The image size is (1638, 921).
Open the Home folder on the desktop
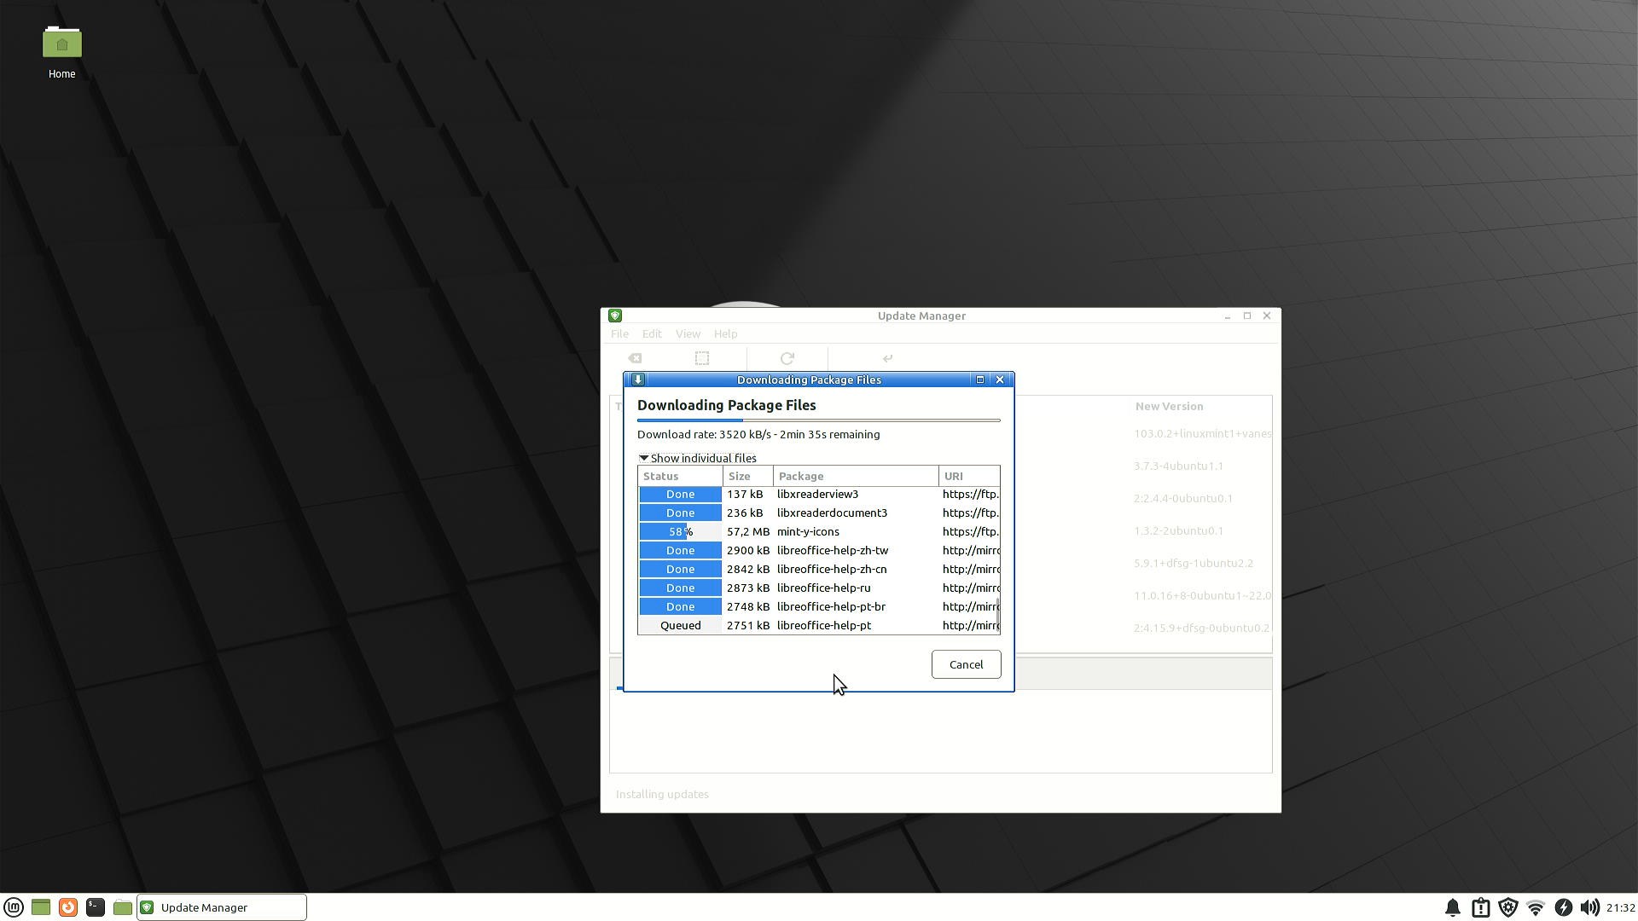[x=61, y=51]
